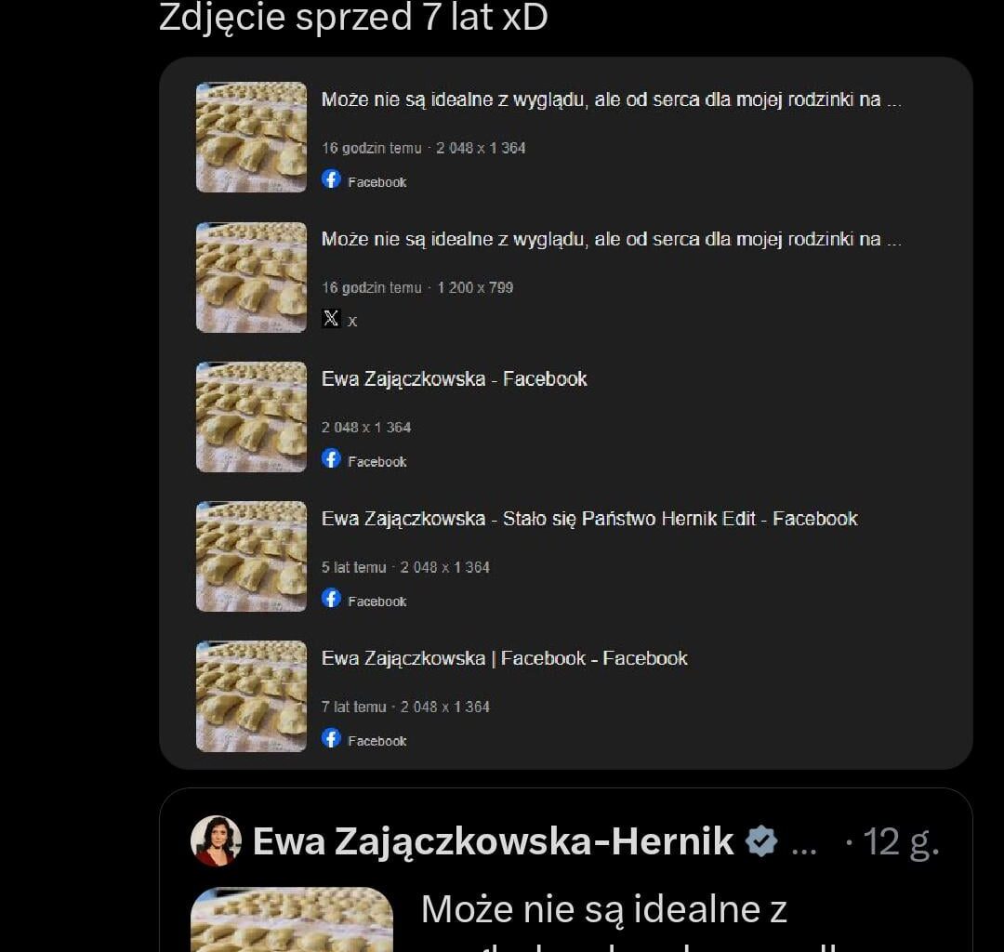Click the Facebook icon on the first result
The width and height of the screenshot is (1004, 952).
point(332,179)
